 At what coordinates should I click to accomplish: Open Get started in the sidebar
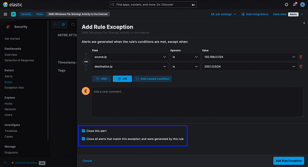coord(12,39)
